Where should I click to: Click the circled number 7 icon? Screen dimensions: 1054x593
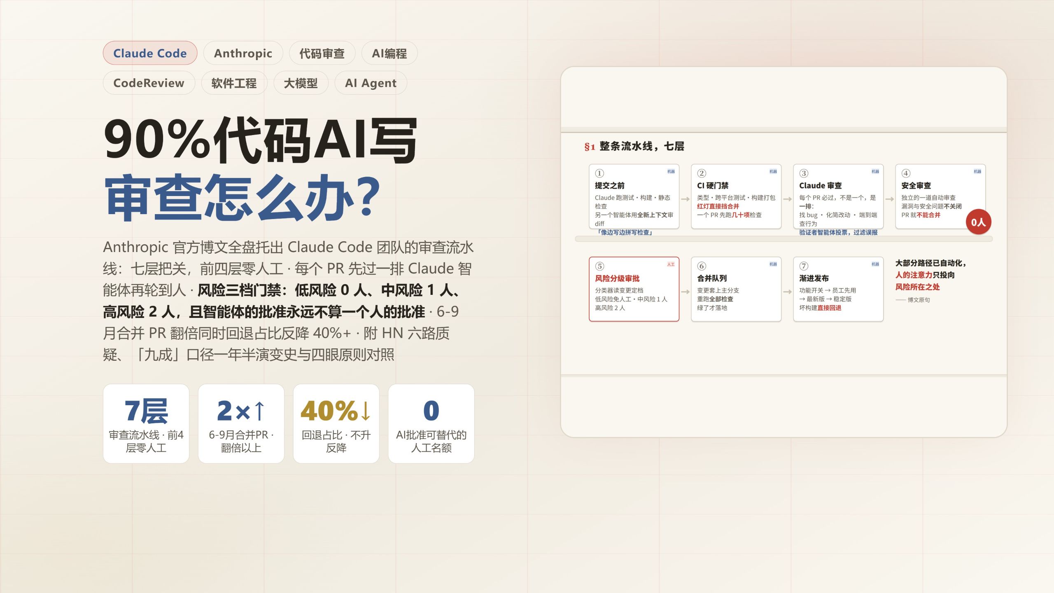click(804, 266)
